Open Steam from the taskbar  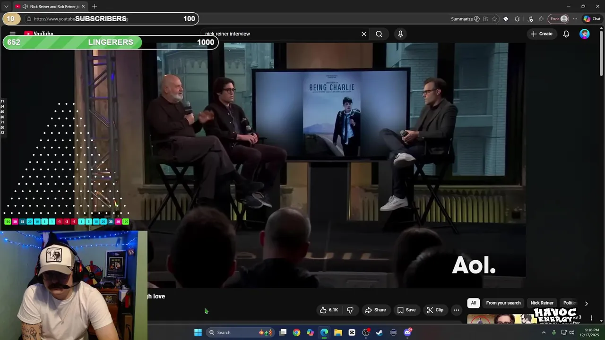coord(379,332)
